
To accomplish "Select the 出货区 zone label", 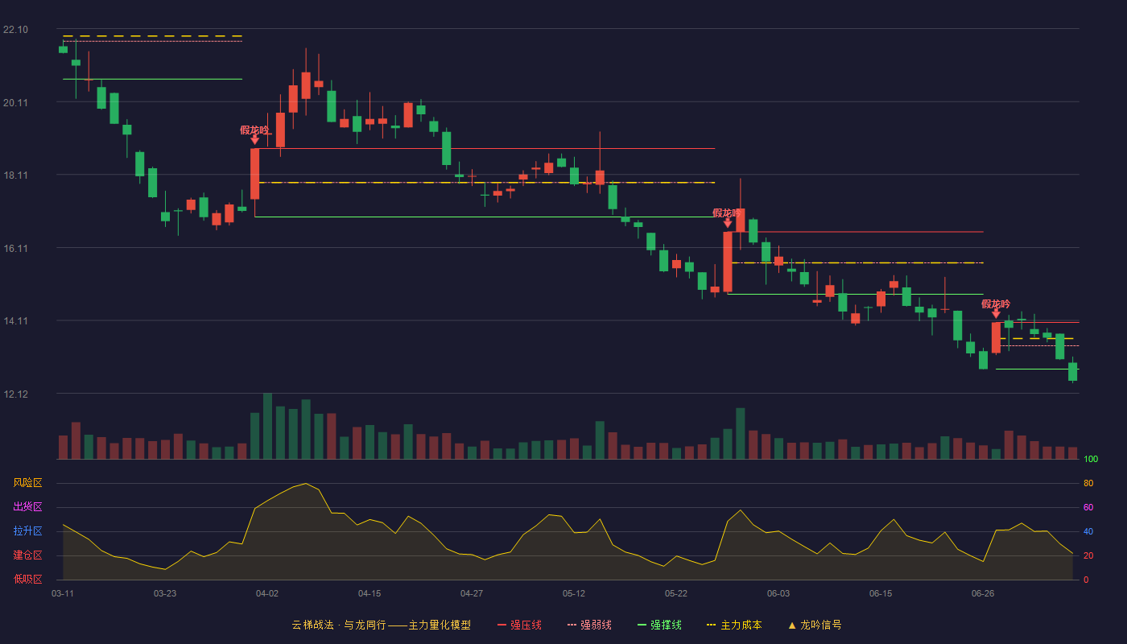I will click(27, 507).
